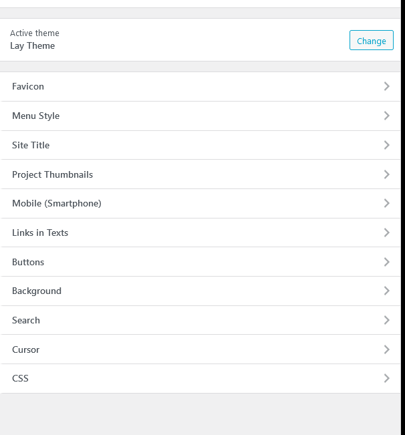405x435 pixels.
Task: Click the Change theme button
Action: click(x=371, y=41)
